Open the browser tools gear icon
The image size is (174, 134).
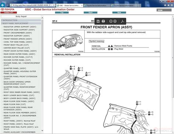tap(172, 5)
